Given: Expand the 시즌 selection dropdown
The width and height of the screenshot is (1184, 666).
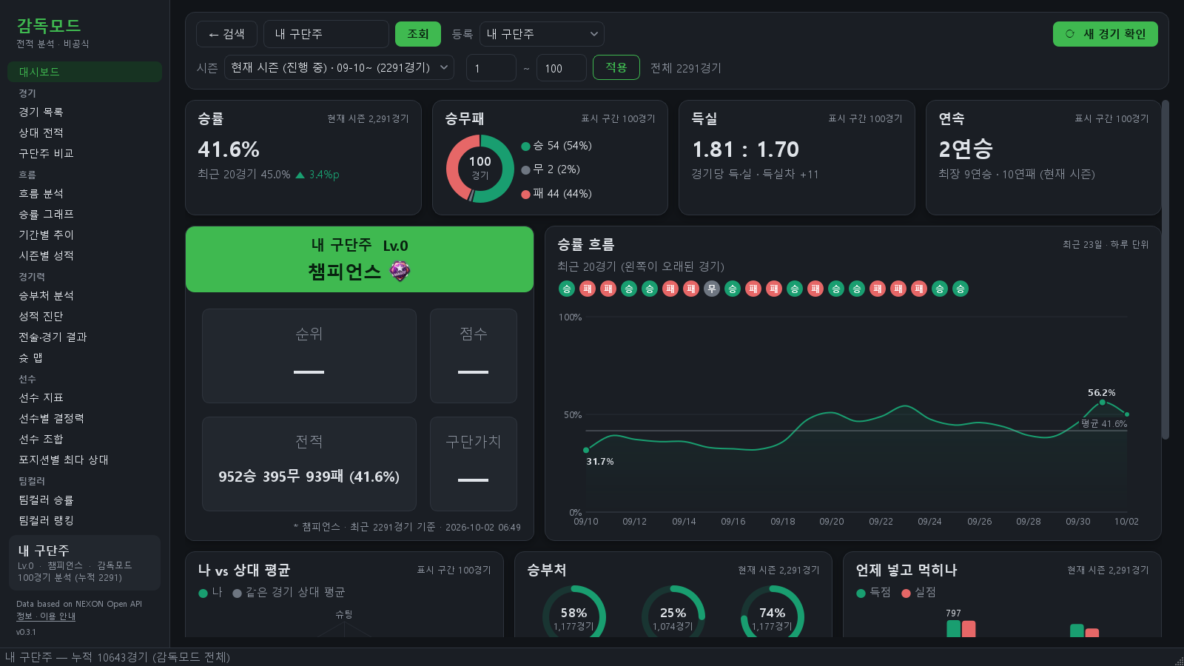Looking at the screenshot, I should (339, 67).
